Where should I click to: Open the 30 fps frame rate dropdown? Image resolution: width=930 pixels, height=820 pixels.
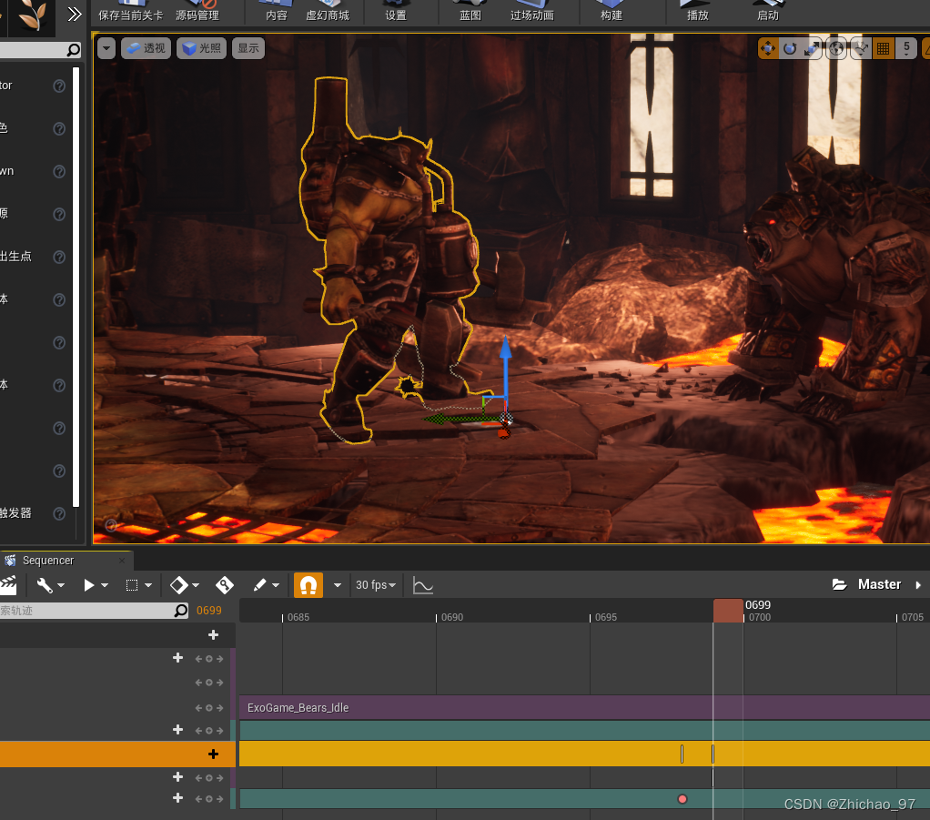376,584
